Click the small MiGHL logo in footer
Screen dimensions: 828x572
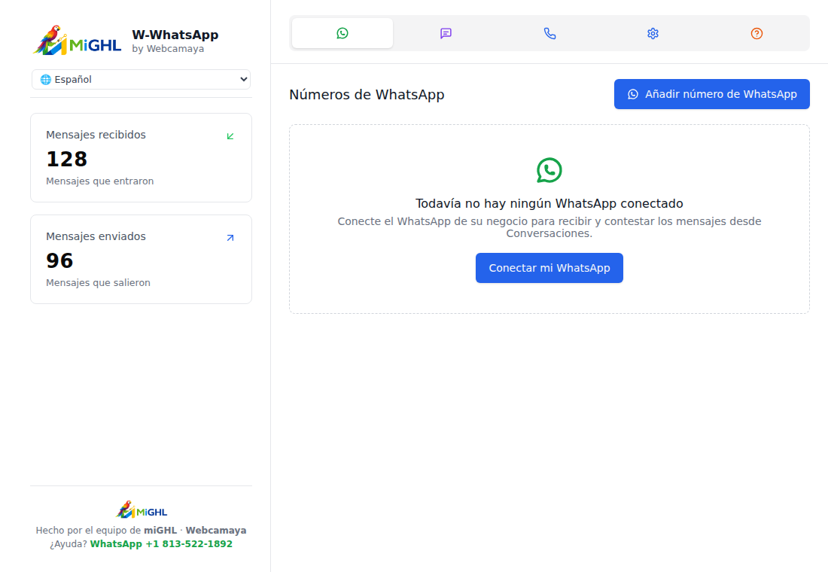(x=142, y=510)
